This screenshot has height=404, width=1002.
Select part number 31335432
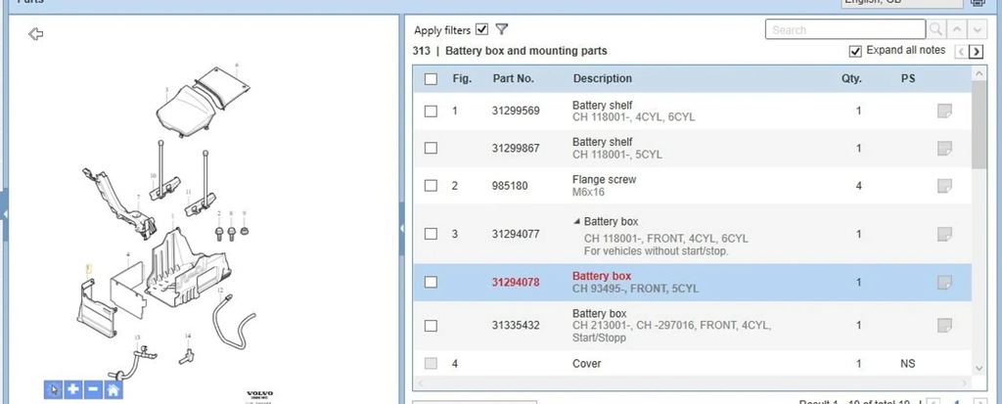[516, 326]
